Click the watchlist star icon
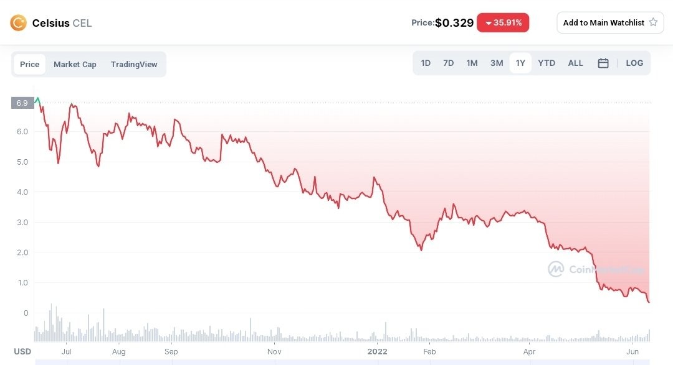The width and height of the screenshot is (673, 365). [653, 22]
